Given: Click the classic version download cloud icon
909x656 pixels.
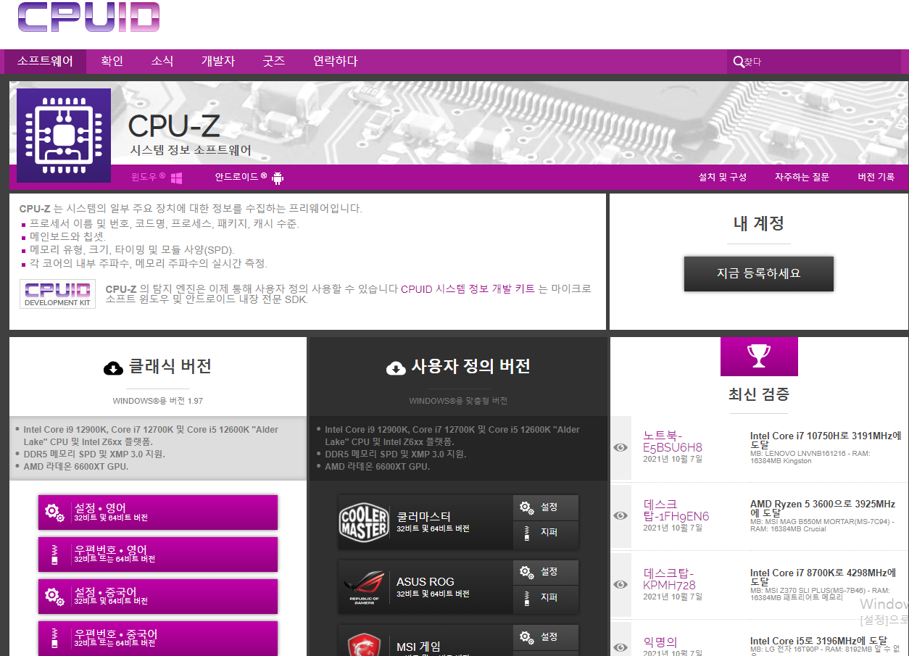Looking at the screenshot, I should click(x=113, y=368).
